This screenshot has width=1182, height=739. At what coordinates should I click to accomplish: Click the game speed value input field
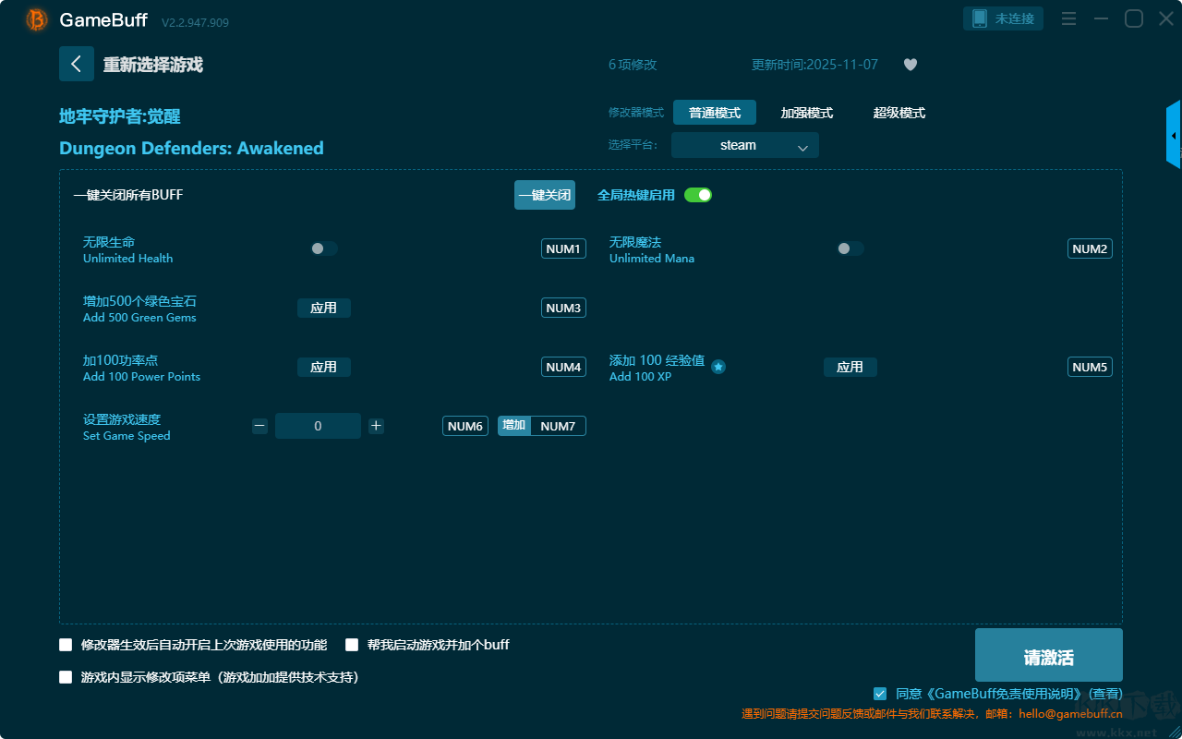318,426
